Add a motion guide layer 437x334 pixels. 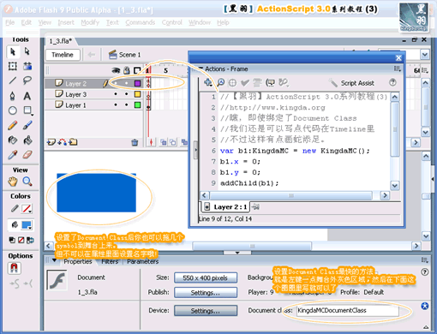coord(63,142)
